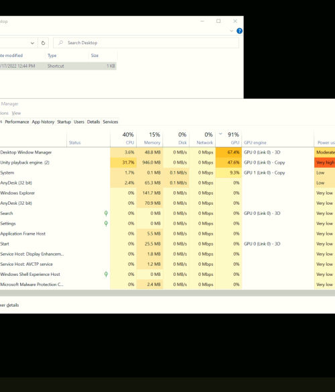
Task: Click the Fewer details link
Action: point(9,305)
